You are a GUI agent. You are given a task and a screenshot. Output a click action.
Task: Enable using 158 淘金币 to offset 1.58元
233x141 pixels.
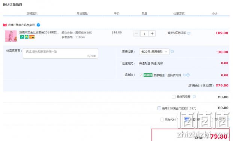[x=159, y=108]
